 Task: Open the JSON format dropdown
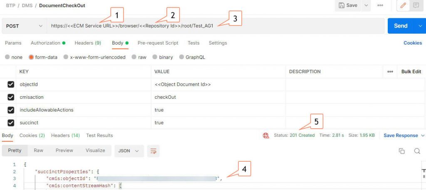tap(129, 151)
